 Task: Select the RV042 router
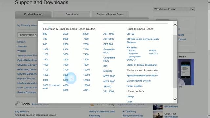(132, 50)
